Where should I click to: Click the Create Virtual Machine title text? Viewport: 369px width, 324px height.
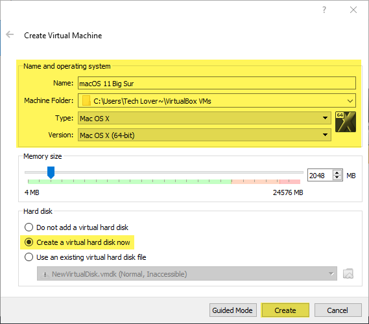63,36
